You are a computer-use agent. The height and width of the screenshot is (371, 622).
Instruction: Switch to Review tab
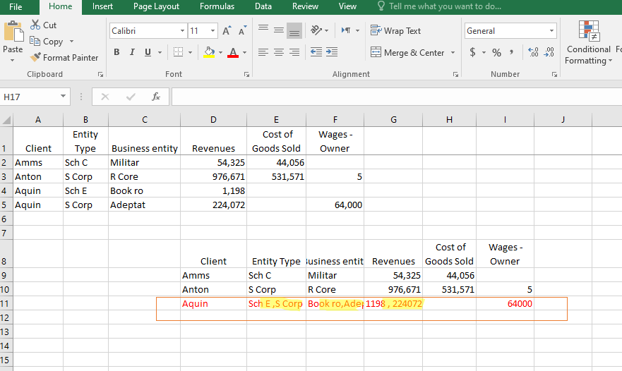tap(305, 6)
